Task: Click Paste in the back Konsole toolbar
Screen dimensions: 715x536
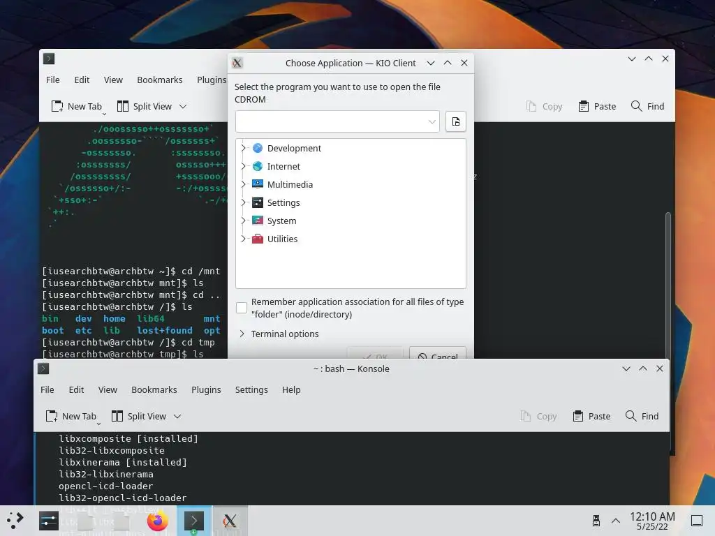Action: 597,106
